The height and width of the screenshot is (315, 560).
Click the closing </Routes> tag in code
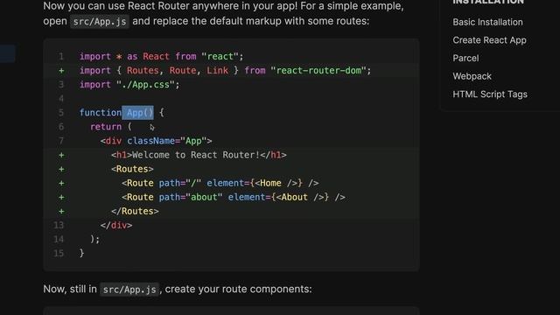(x=135, y=211)
